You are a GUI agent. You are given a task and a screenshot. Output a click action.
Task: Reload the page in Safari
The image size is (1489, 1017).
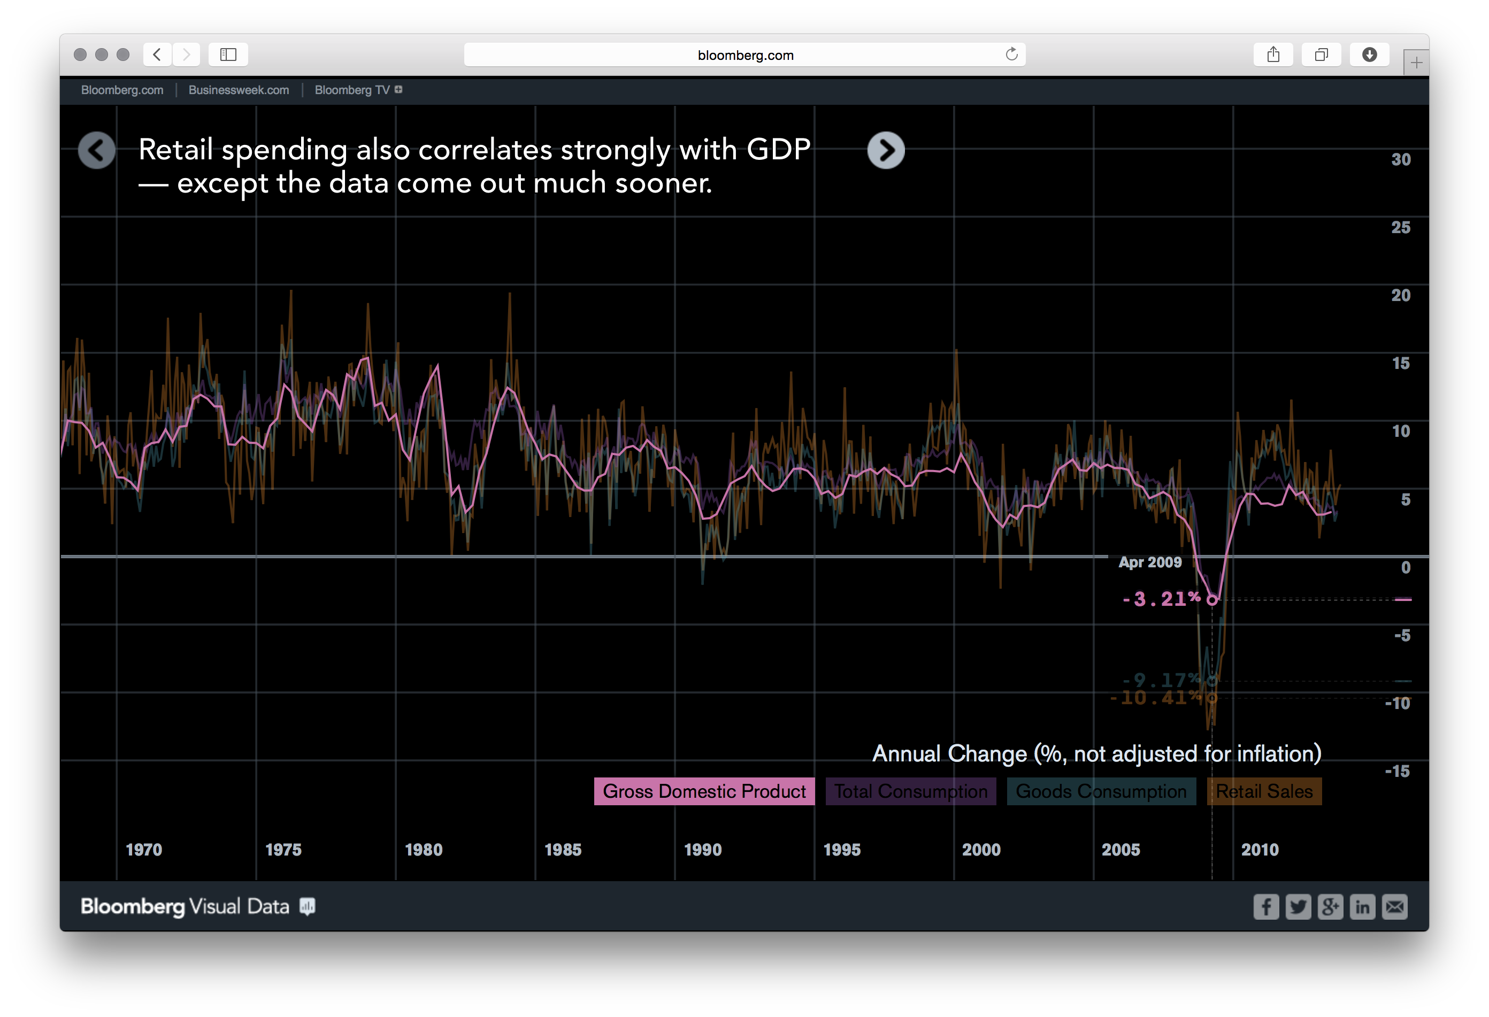tap(1012, 55)
